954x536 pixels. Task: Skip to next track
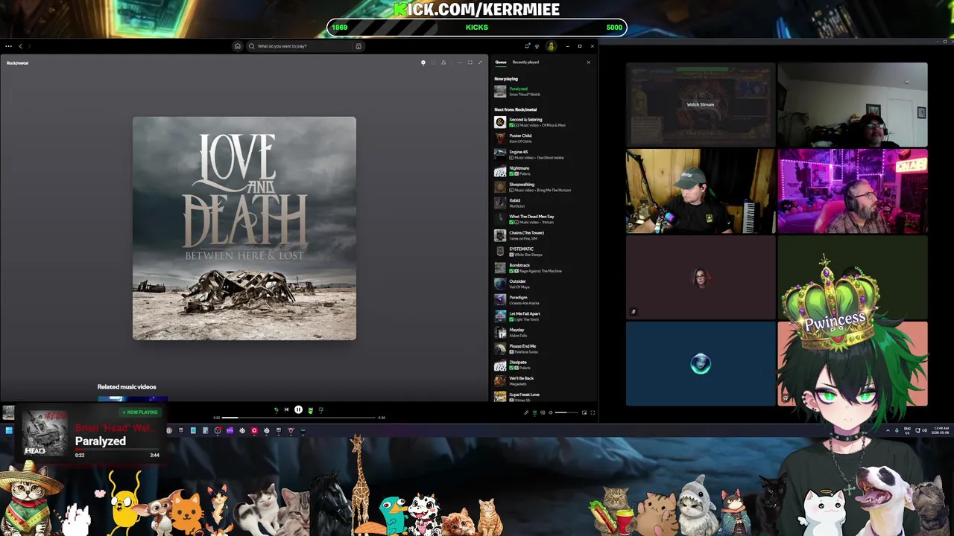point(310,409)
